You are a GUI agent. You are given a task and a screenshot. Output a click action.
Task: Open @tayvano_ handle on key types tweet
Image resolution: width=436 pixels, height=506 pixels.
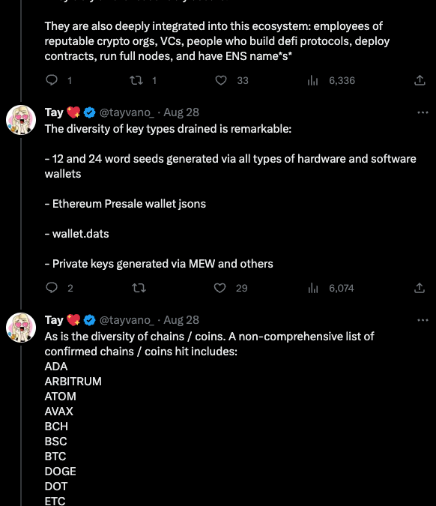(127, 112)
